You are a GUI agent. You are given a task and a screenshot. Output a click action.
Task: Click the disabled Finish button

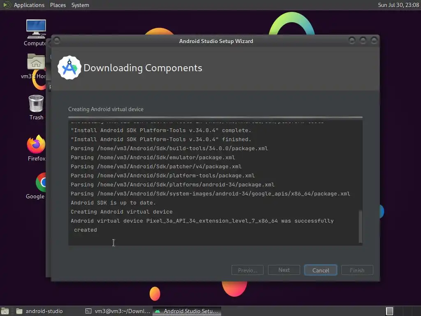tap(357, 270)
